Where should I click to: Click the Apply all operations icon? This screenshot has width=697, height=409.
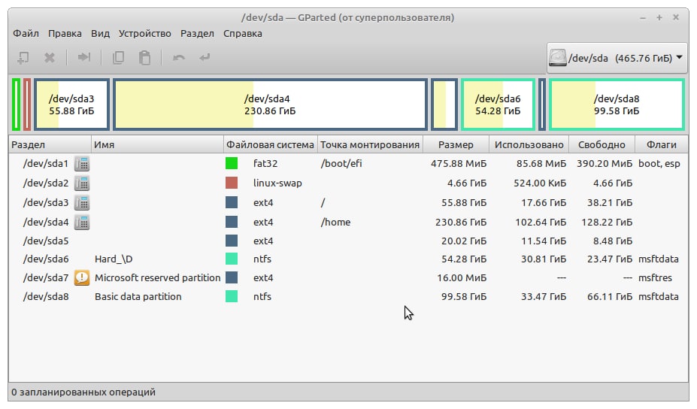[205, 57]
